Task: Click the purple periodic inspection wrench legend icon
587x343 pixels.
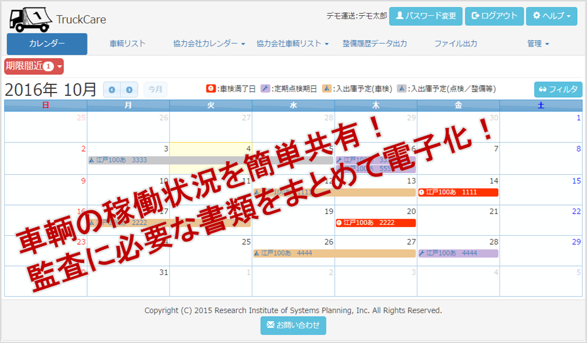Action: 265,89
